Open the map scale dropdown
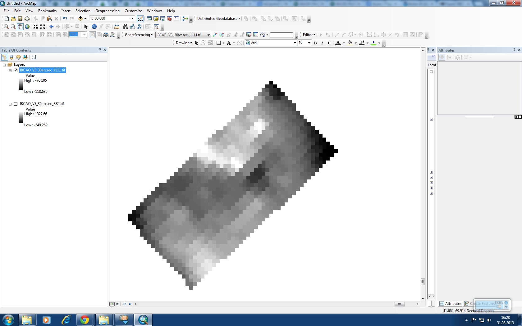 133,19
